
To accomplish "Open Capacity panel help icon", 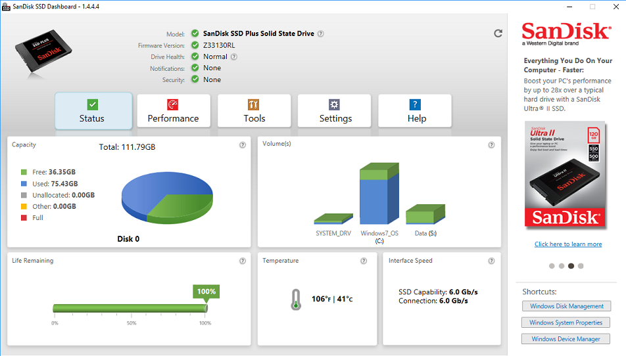I will [243, 145].
